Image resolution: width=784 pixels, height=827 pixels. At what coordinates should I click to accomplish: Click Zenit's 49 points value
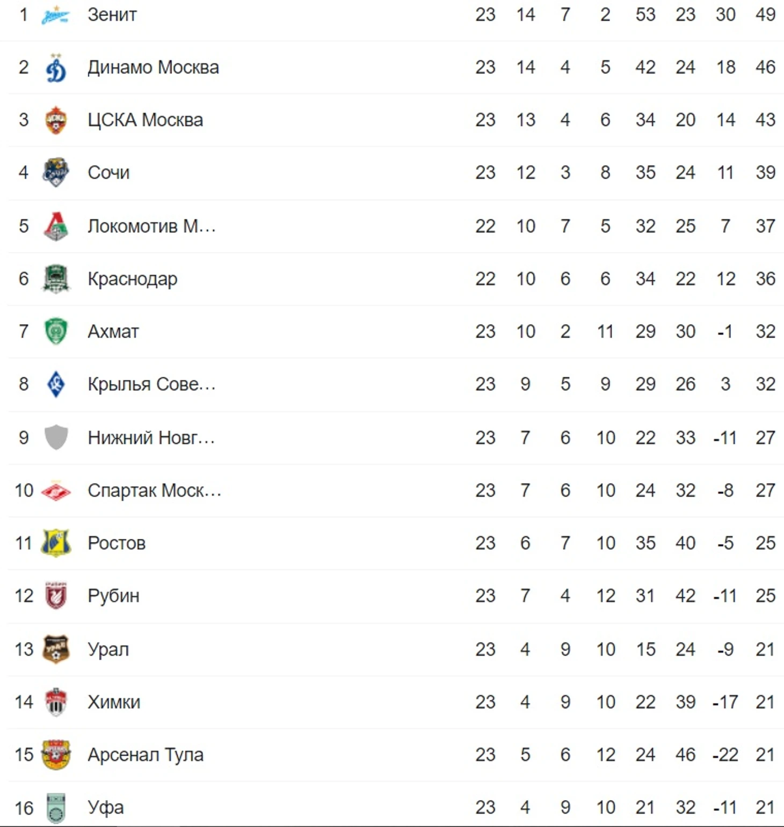click(x=765, y=15)
